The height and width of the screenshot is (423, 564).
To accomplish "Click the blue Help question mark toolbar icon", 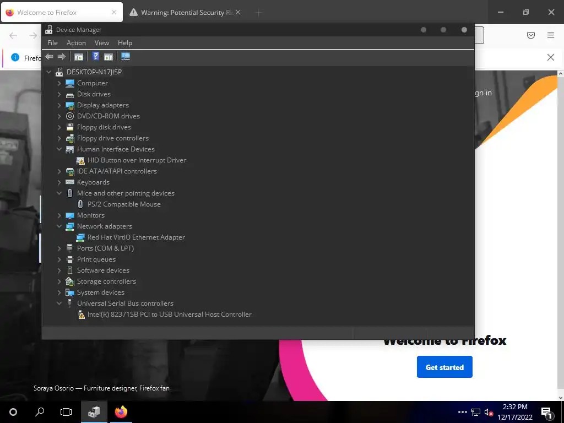I will pos(95,56).
